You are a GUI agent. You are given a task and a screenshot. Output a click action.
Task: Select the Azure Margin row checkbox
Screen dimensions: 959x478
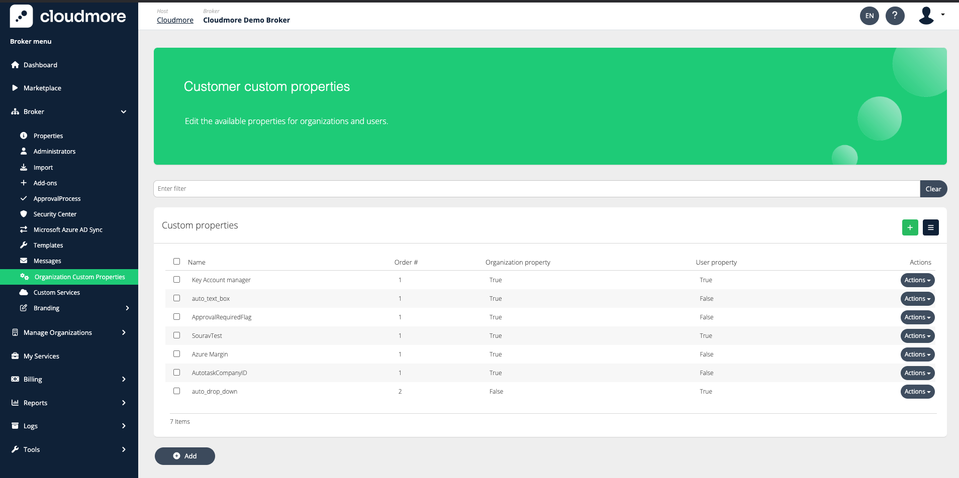coord(176,354)
